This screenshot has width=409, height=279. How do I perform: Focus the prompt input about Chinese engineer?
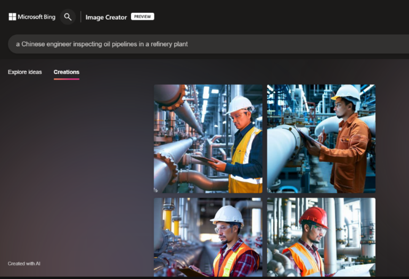208,44
